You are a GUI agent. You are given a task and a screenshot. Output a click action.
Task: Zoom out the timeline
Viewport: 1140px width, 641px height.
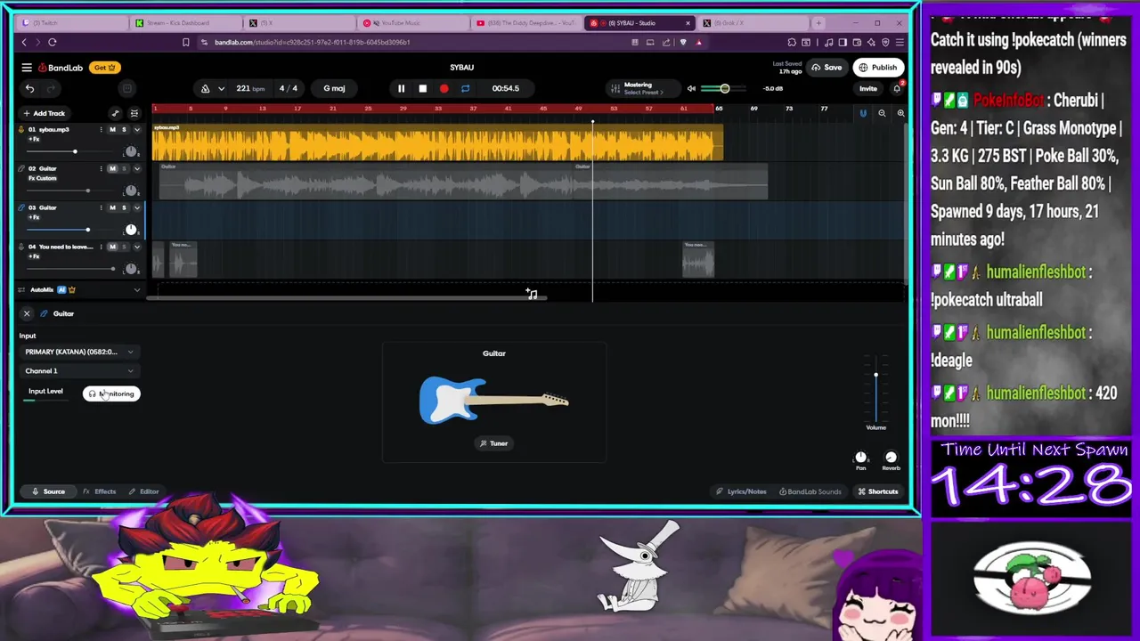882,113
